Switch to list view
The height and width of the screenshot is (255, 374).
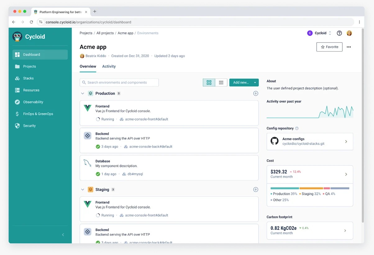(x=221, y=82)
